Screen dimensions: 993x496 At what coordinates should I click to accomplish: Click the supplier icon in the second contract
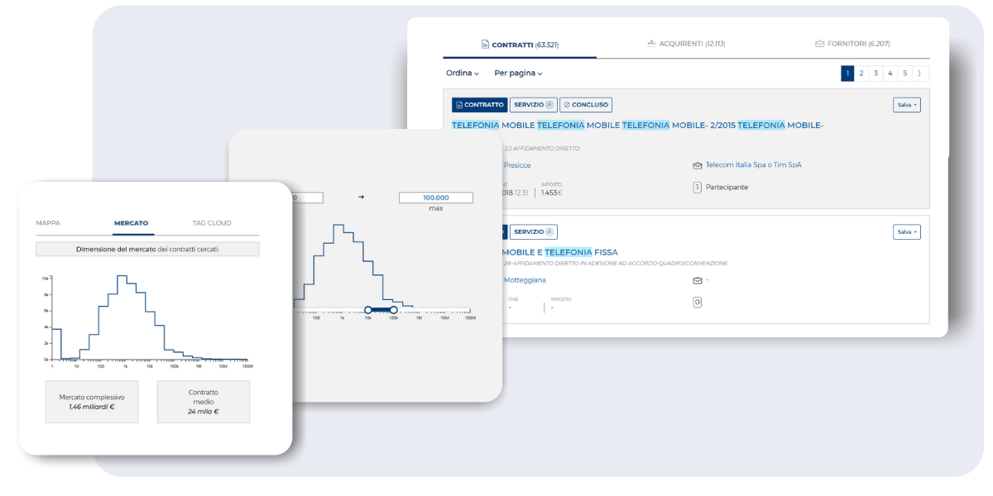(x=698, y=280)
